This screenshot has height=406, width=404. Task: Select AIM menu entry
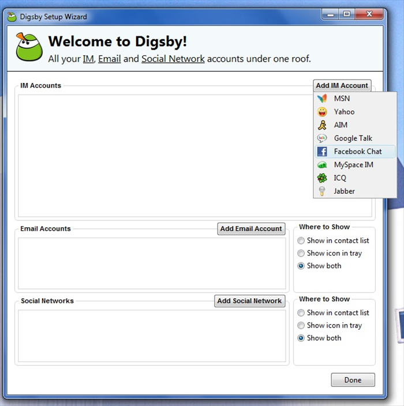[355, 125]
